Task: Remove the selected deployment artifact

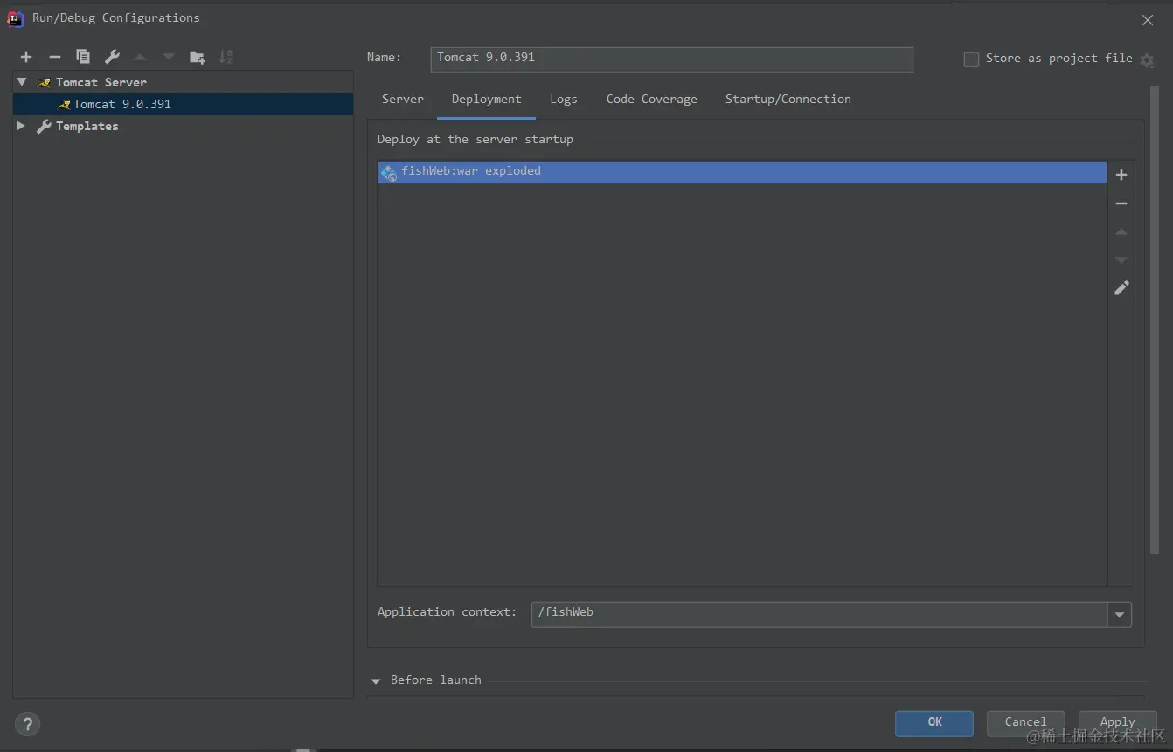Action: (1121, 204)
